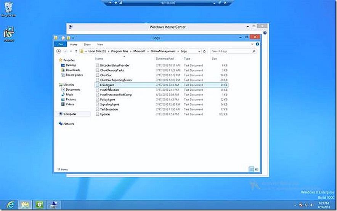
Task: Open green shield taskbar application
Action: [x=39, y=205]
